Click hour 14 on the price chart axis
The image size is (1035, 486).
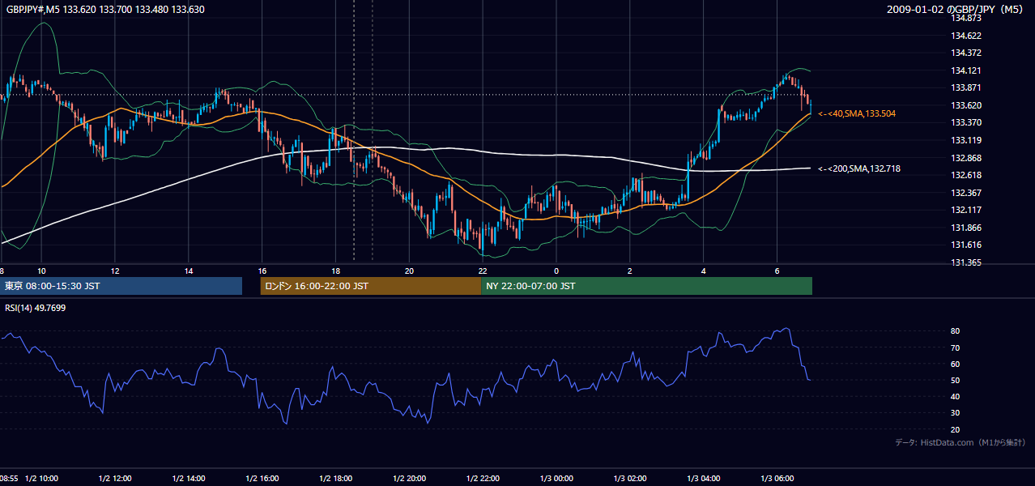[x=189, y=271]
